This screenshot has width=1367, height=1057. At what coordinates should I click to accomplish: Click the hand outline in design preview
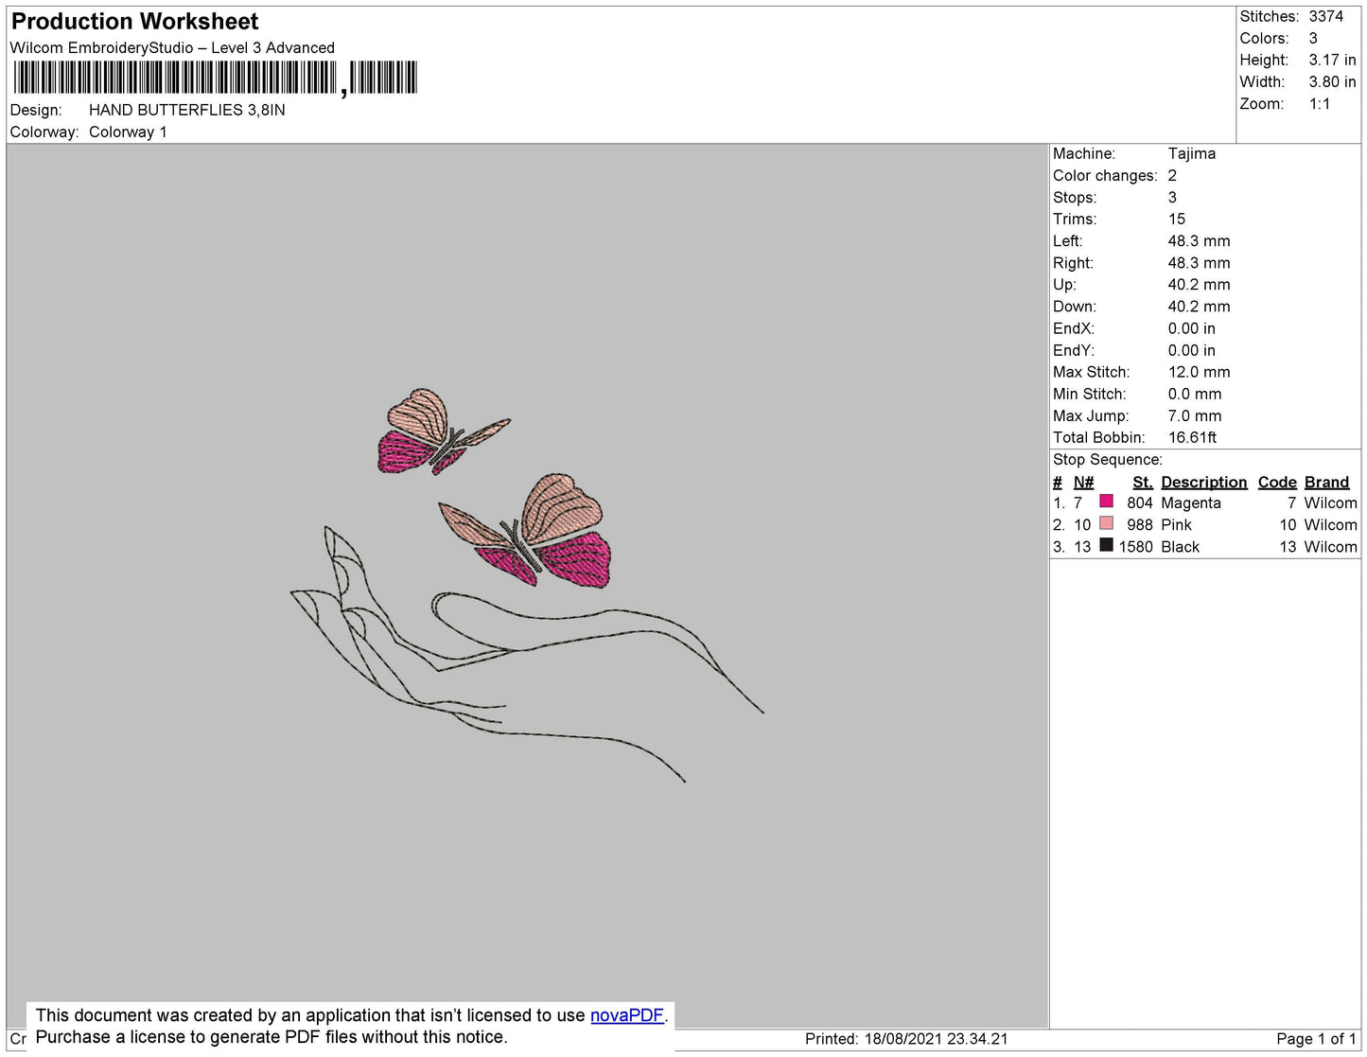point(526,653)
